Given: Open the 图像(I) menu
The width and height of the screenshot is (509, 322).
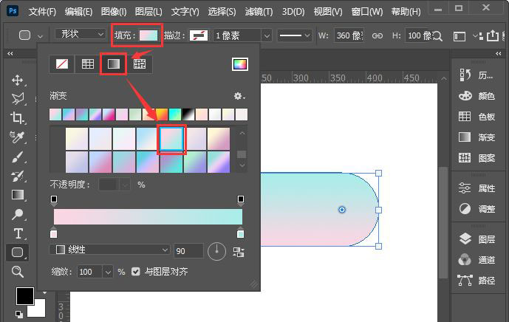Looking at the screenshot, I should [114, 12].
